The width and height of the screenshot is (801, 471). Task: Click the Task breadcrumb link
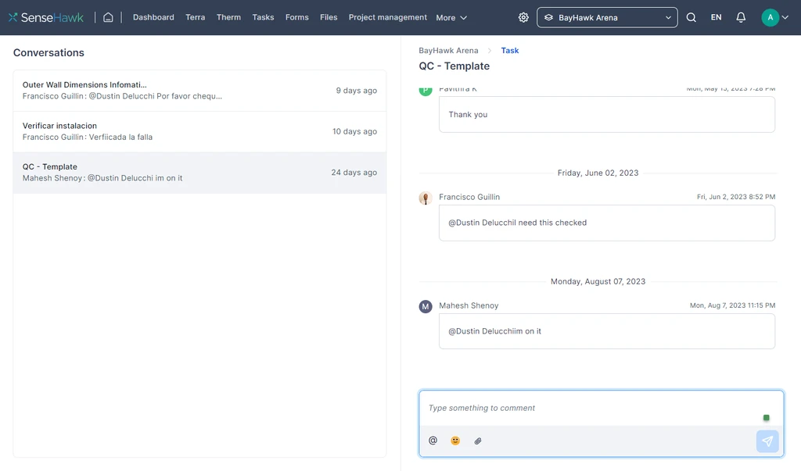(510, 51)
